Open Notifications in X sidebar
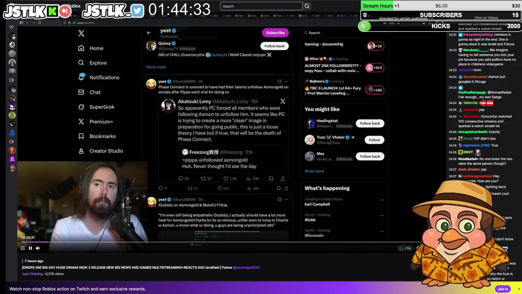Screen dimensions: 522x294 tap(99, 78)
